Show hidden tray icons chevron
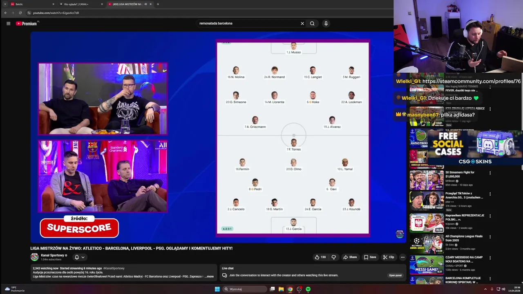This screenshot has width=523, height=294. tap(485, 289)
